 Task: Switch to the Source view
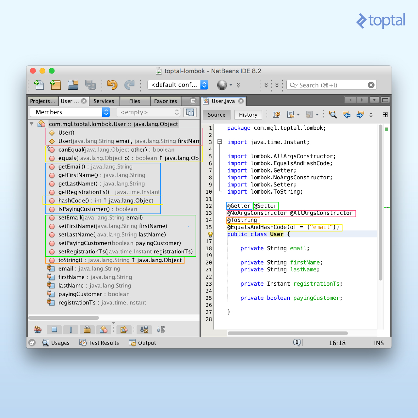[x=217, y=115]
